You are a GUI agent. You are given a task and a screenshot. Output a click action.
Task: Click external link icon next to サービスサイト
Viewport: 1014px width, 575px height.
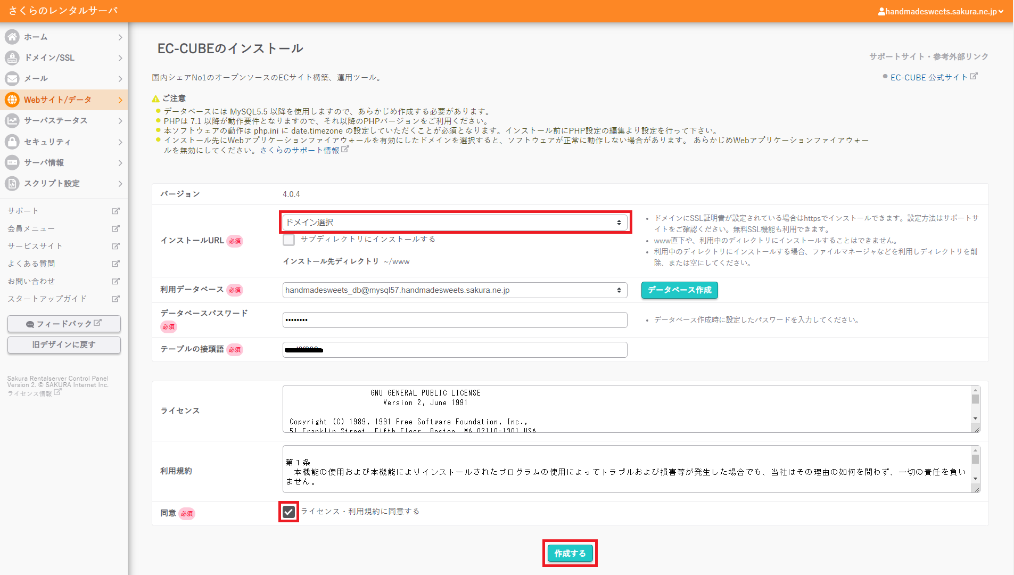(x=116, y=246)
